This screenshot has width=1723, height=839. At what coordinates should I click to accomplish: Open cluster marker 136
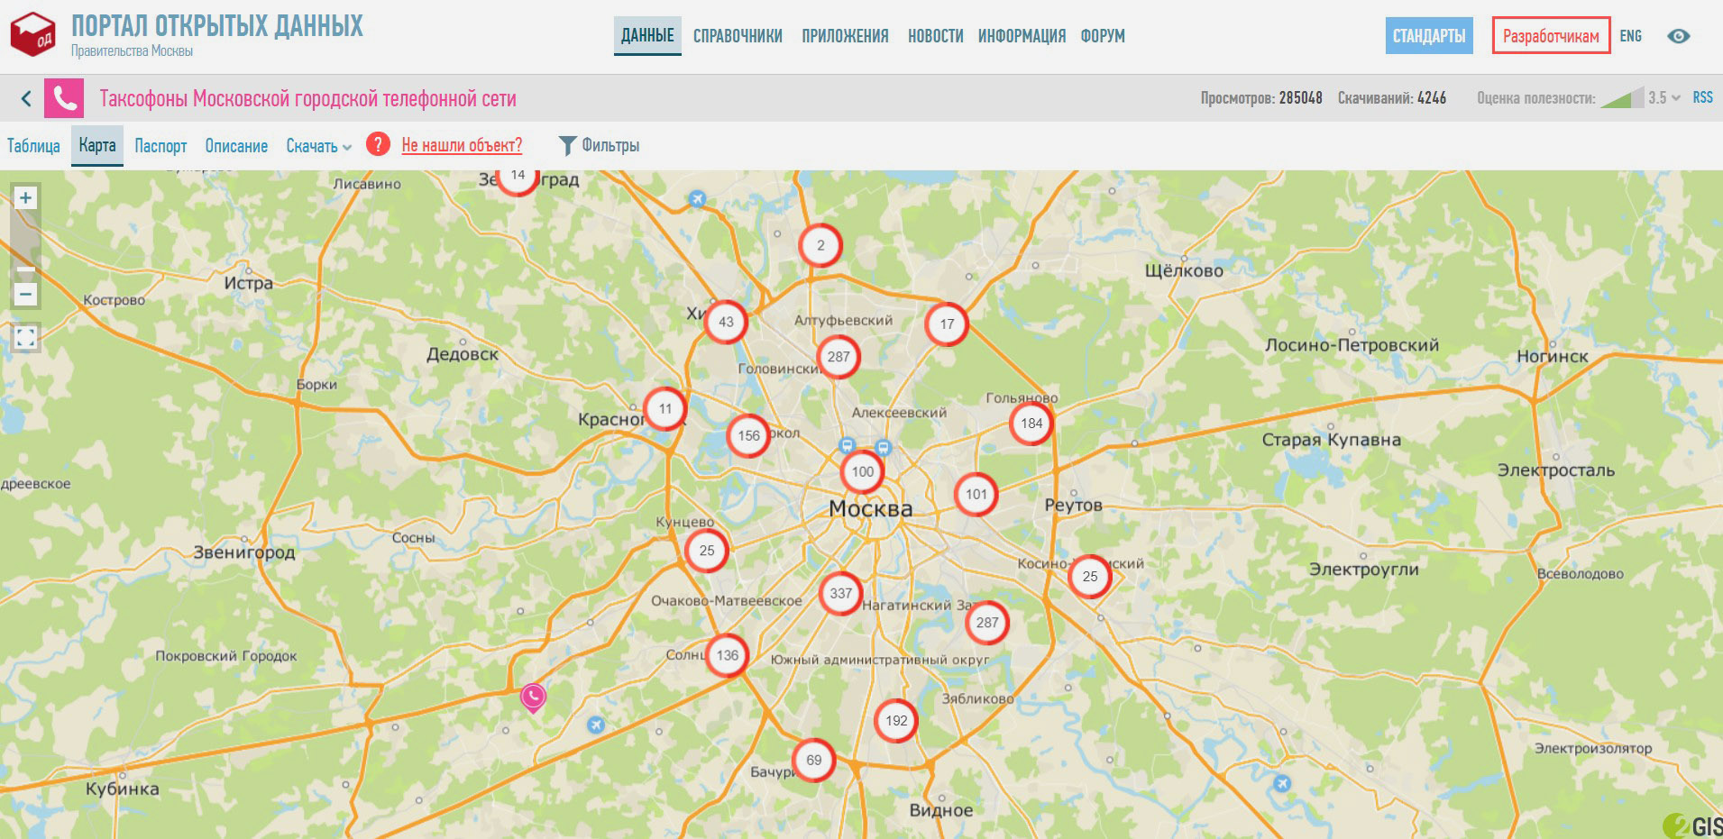point(727,655)
